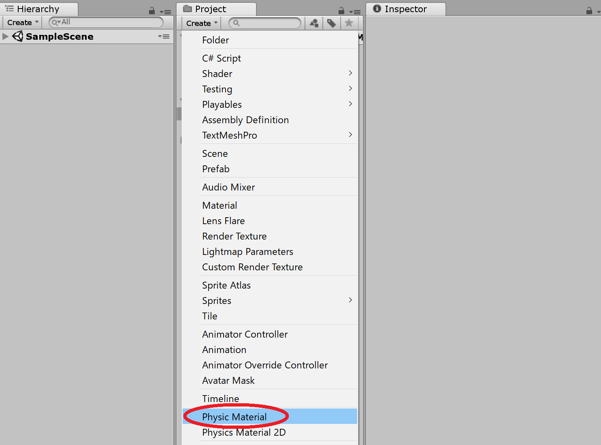Choose Physic Material from the menu
This screenshot has height=445, width=601.
[x=234, y=417]
